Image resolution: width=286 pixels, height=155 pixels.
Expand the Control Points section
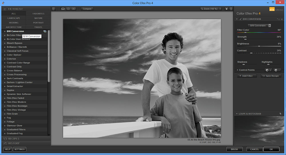point(237,70)
